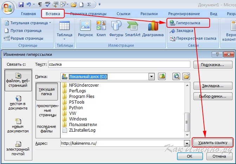
Task: Show последние файлы list
Action: 46,129
